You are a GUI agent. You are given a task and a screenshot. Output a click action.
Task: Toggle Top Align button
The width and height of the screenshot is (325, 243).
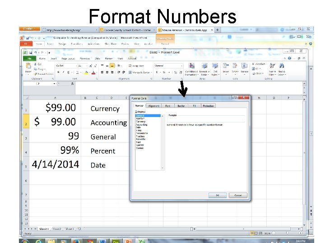point(102,66)
